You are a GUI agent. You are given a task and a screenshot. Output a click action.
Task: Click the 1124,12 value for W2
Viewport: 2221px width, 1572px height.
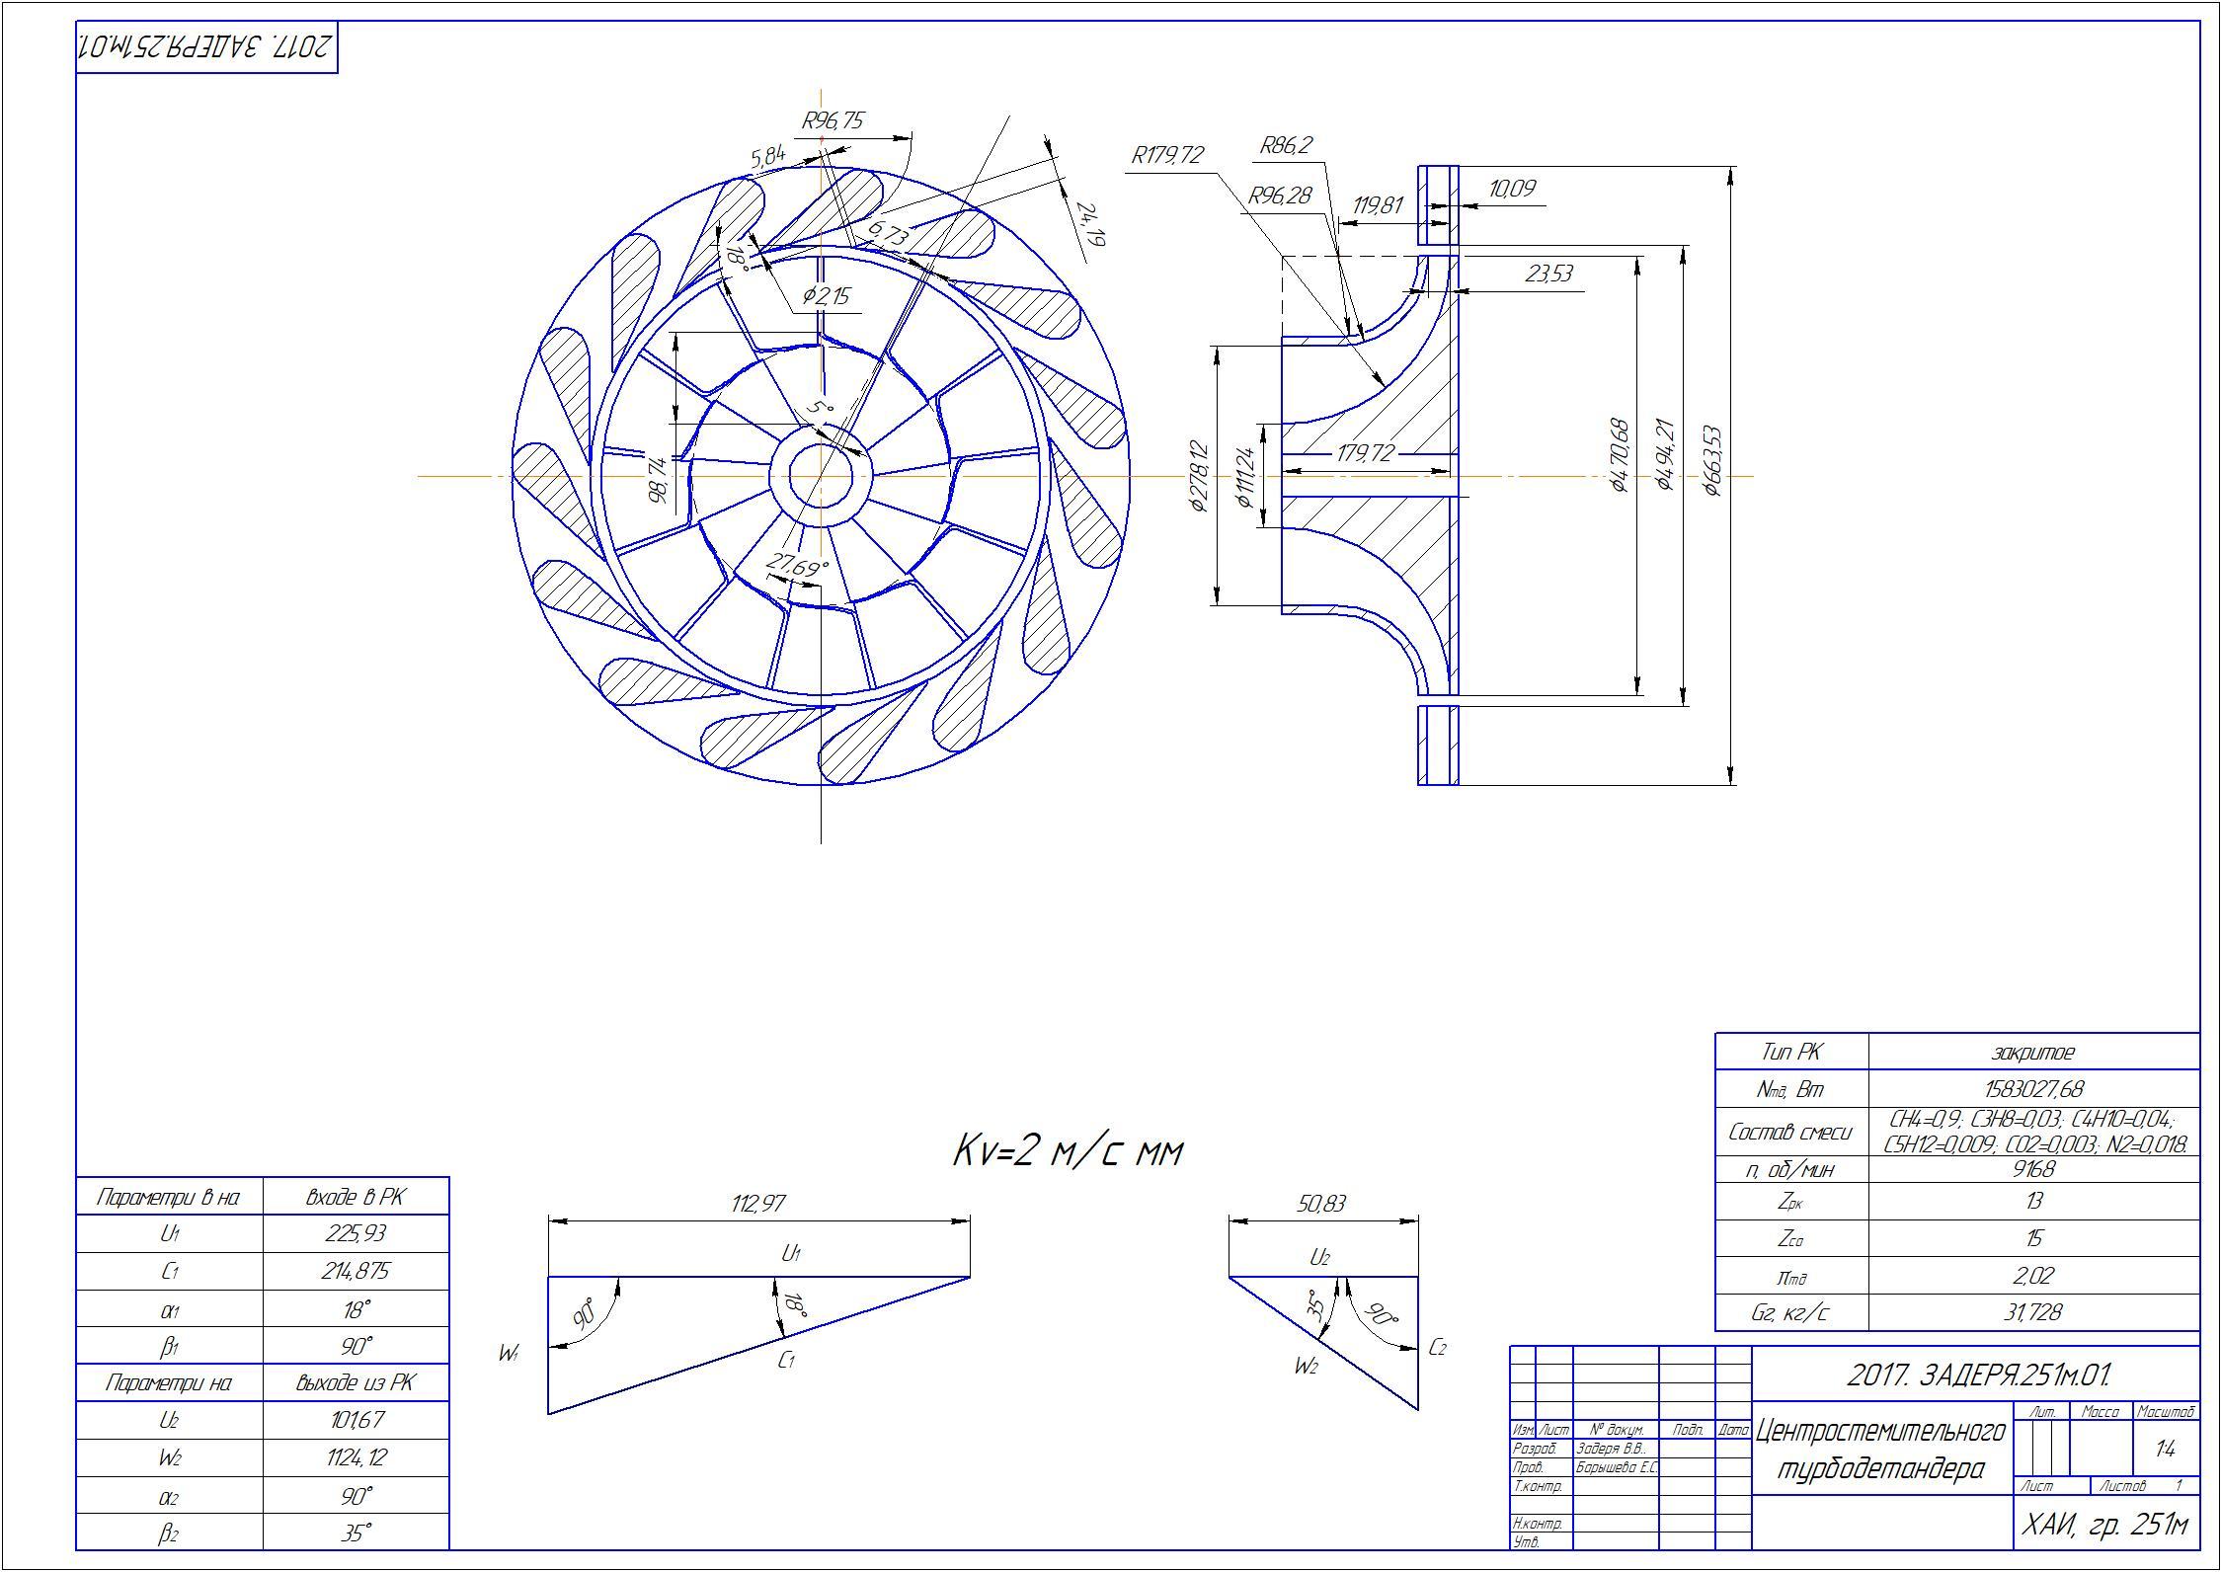(355, 1457)
